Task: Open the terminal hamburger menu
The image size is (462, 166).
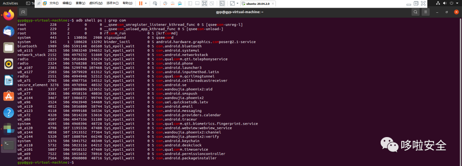Action: coord(425,12)
